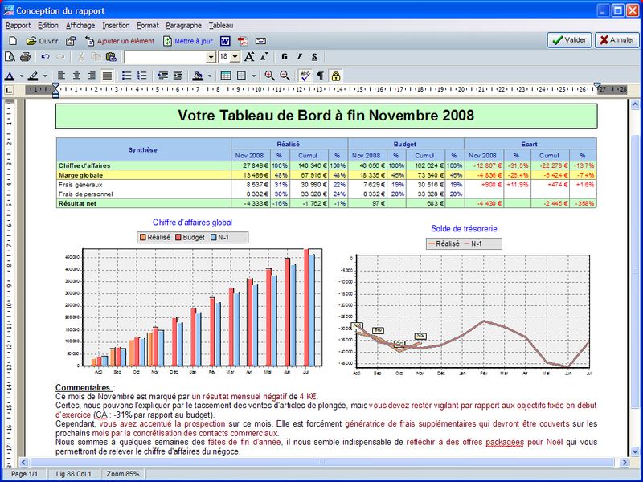The width and height of the screenshot is (643, 482).
Task: Undo the last action
Action: pos(45,56)
